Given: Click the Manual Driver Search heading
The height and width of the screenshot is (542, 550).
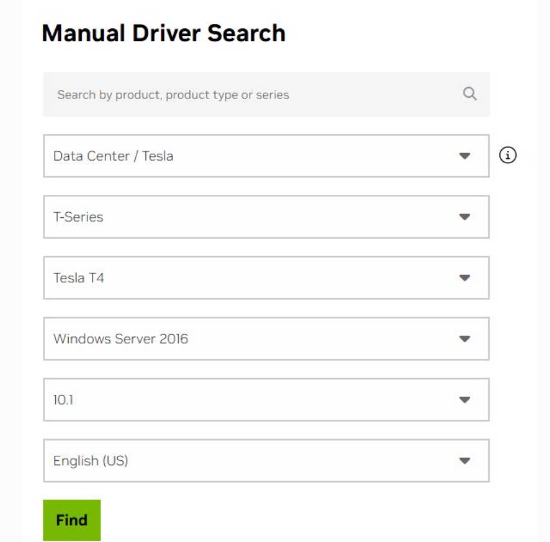Looking at the screenshot, I should pos(163,33).
